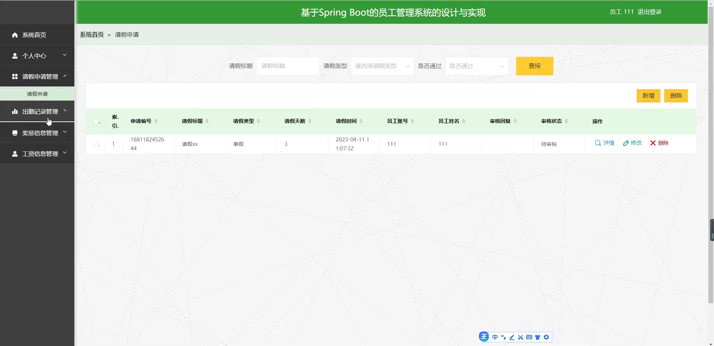The image size is (714, 346).
Task: Sort by 申请编号 column arrows
Action: click(x=156, y=121)
